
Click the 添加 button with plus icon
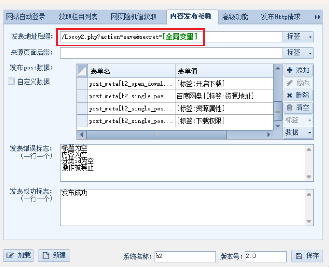coord(298,70)
